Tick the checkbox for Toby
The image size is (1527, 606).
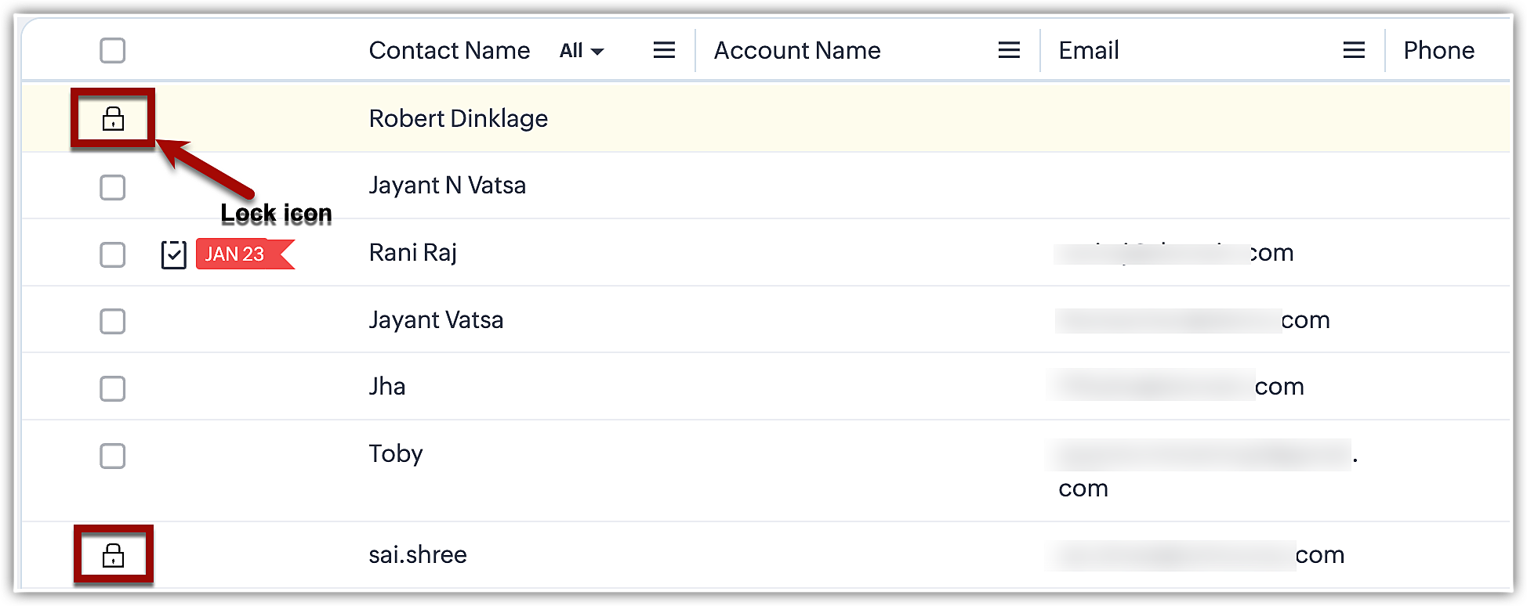click(113, 456)
